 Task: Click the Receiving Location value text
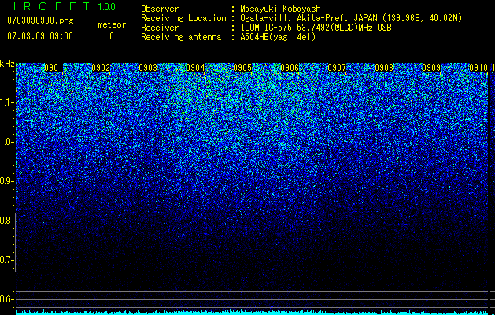click(x=351, y=18)
